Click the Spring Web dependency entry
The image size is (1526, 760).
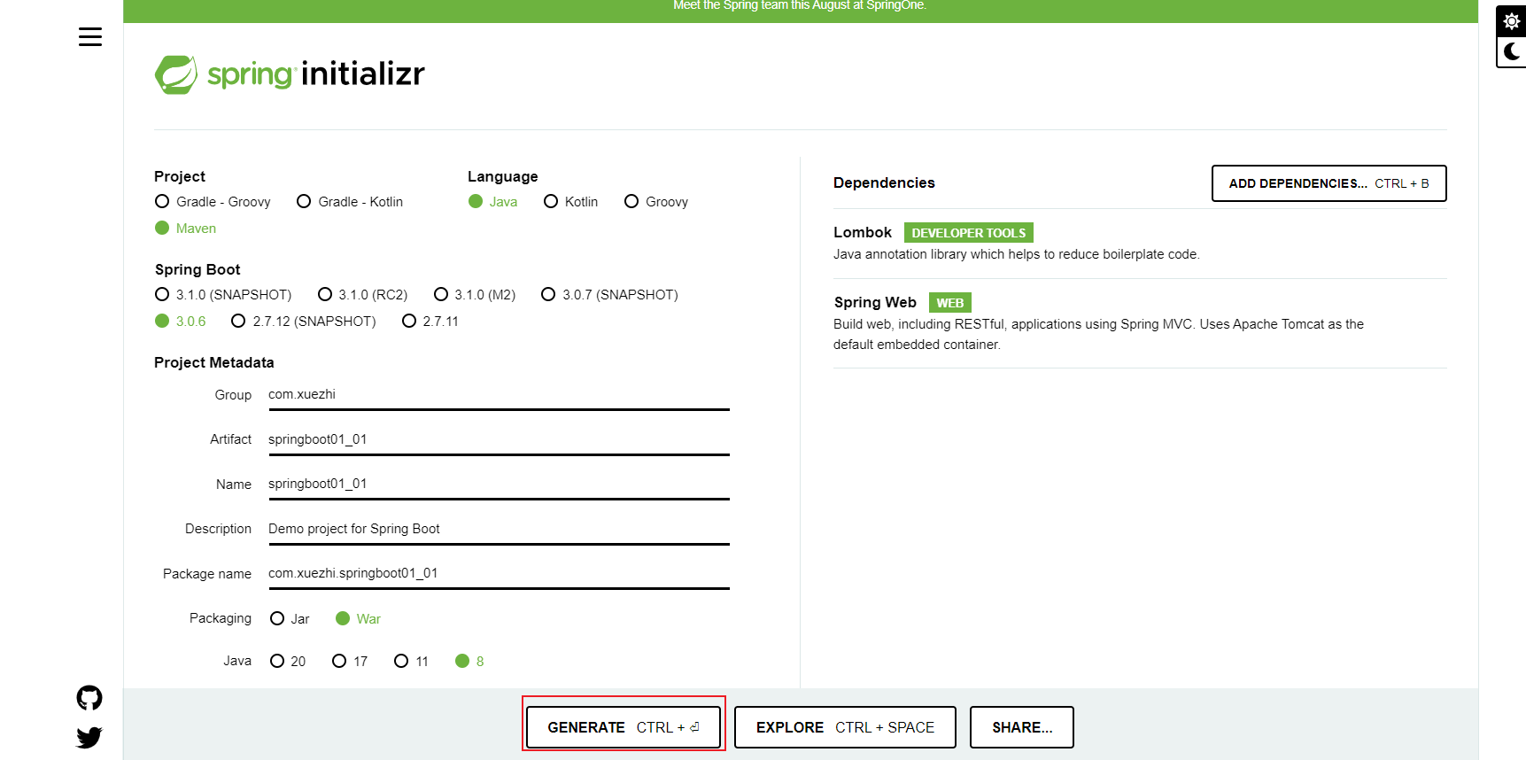[1140, 323]
